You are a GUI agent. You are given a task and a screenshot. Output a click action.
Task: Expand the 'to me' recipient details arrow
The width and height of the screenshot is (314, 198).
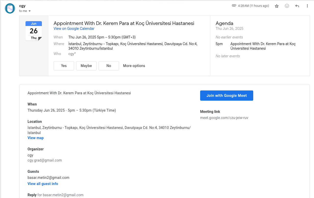(x=30, y=11)
